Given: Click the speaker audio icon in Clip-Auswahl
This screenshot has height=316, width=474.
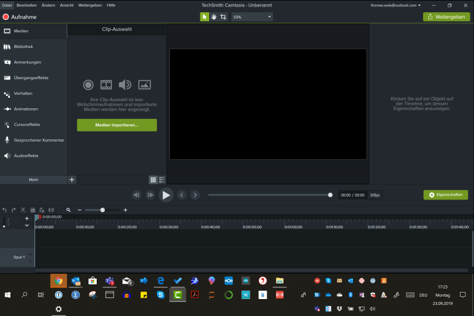Looking at the screenshot, I should 125,85.
